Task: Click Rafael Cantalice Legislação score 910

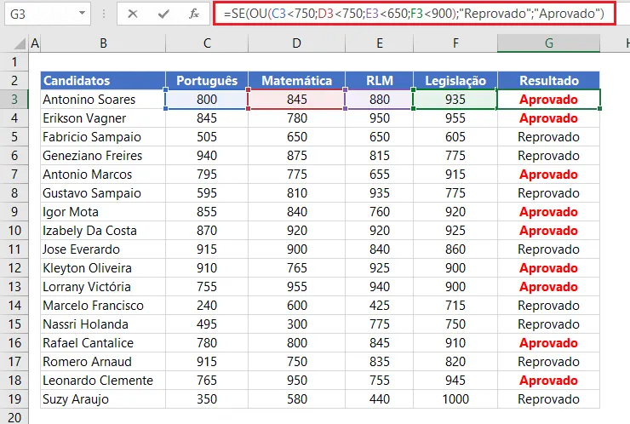Action: tap(455, 342)
